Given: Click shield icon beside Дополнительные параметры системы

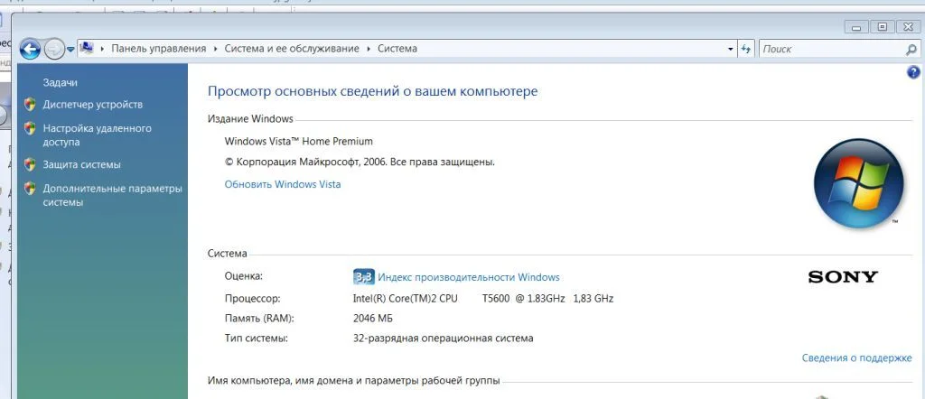Looking at the screenshot, I should [x=30, y=189].
